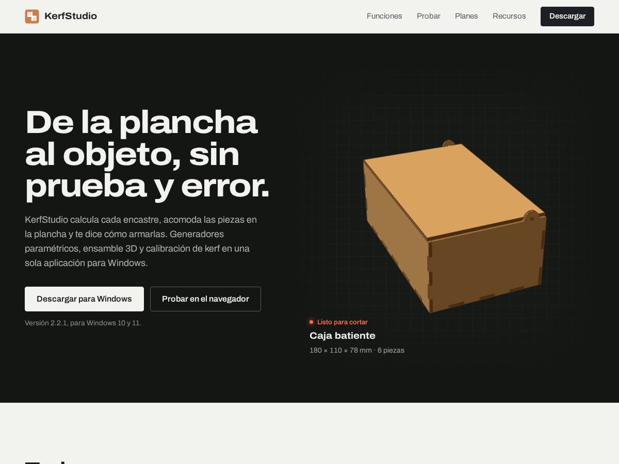The image size is (619, 464).
Task: Select the 'Listo para cortar' status text
Action: (x=343, y=322)
